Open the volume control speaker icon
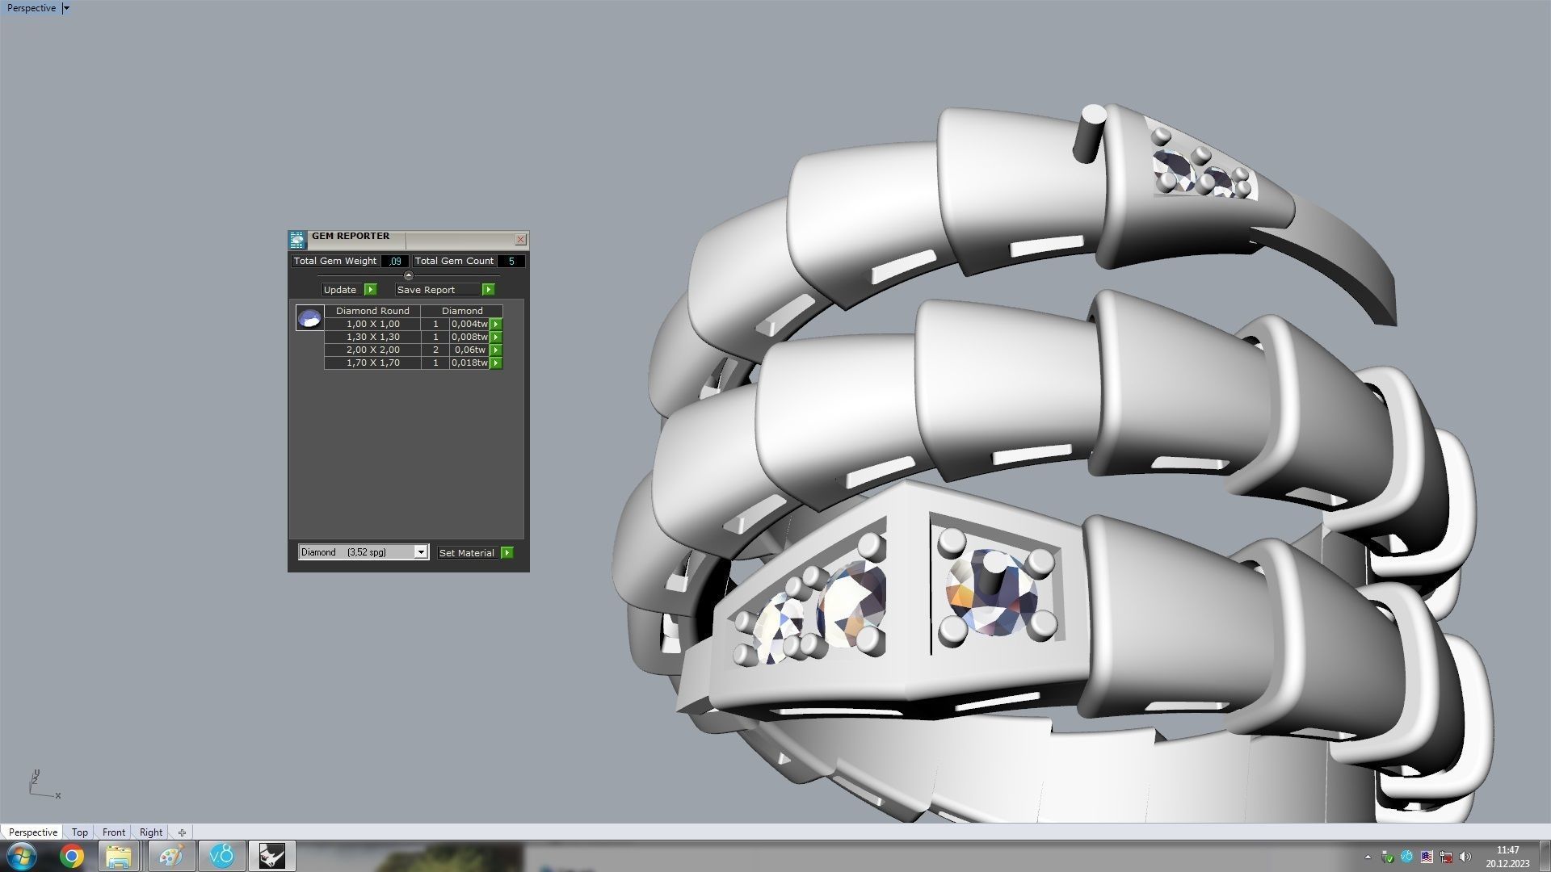The height and width of the screenshot is (872, 1551). click(x=1465, y=857)
